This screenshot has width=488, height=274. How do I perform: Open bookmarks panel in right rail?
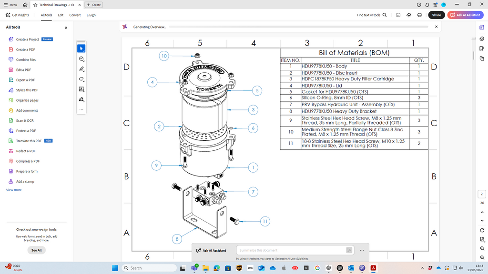(x=482, y=49)
